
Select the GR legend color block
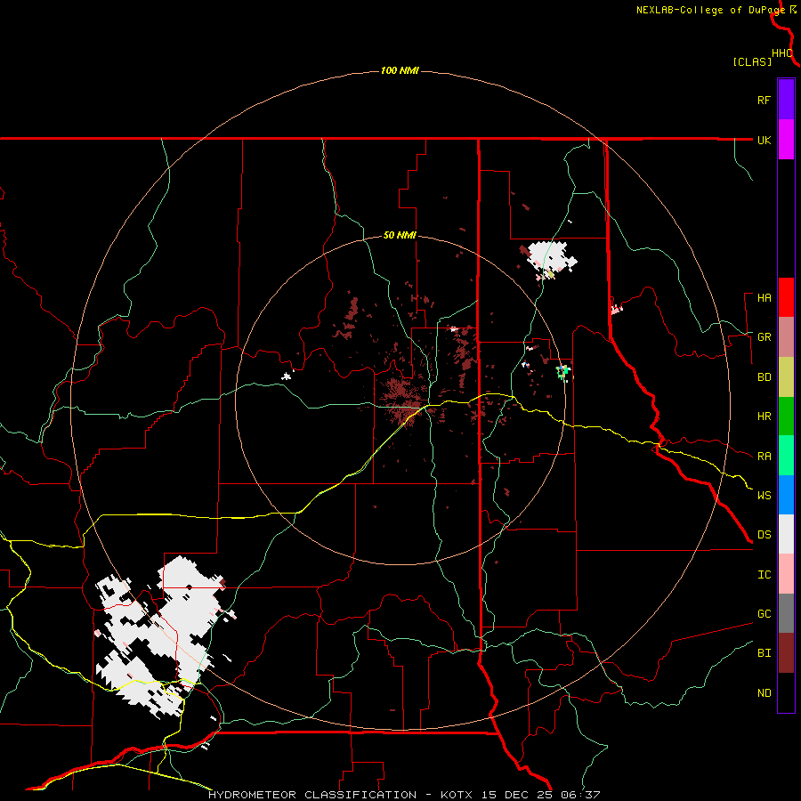point(786,337)
